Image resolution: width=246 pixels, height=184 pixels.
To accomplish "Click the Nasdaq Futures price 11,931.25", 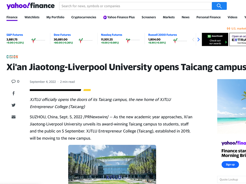I will [107, 39].
